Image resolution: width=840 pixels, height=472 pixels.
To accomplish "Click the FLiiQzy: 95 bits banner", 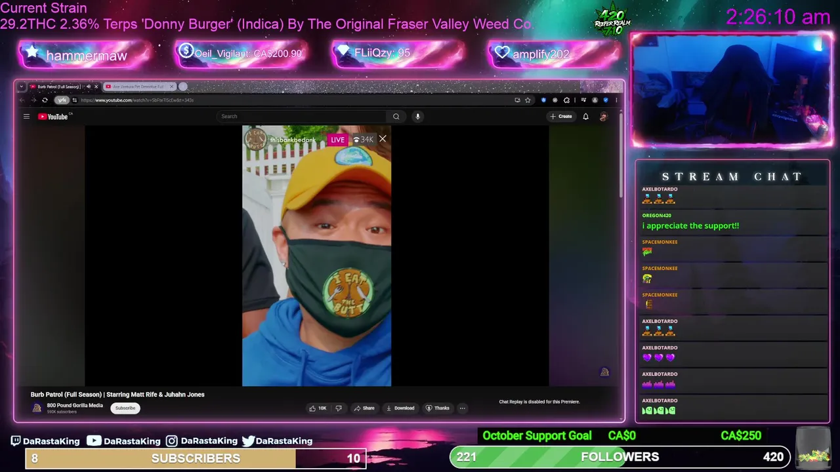I will click(398, 53).
